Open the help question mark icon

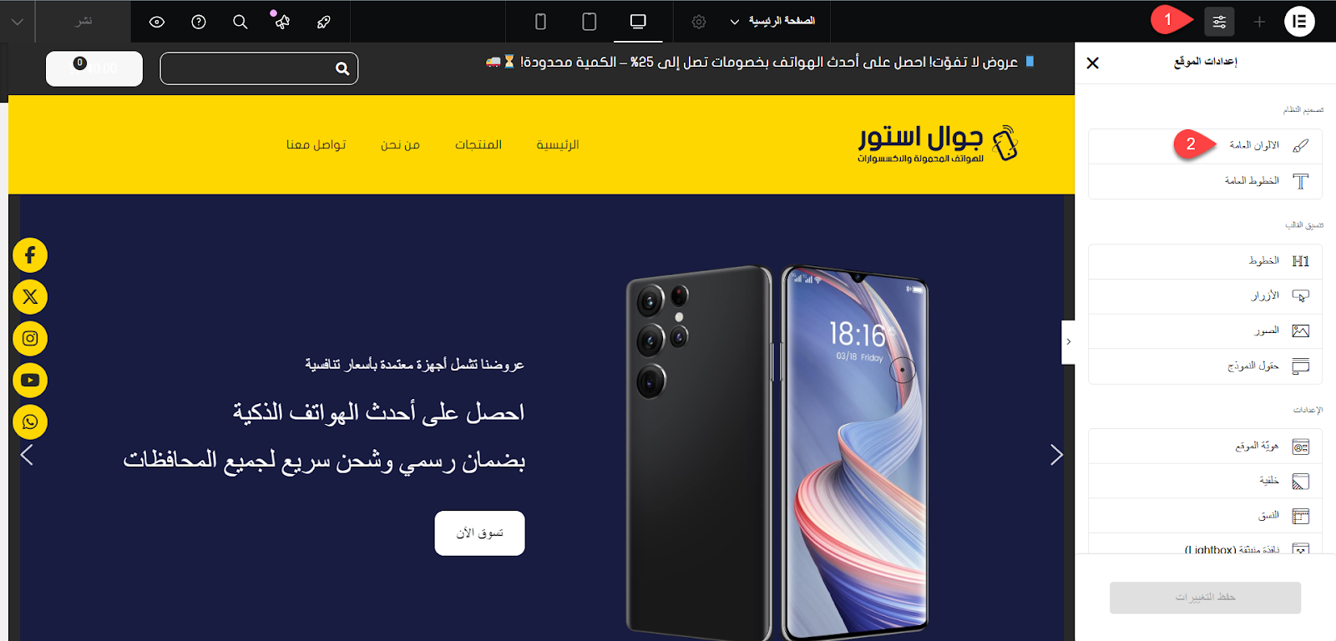[199, 22]
